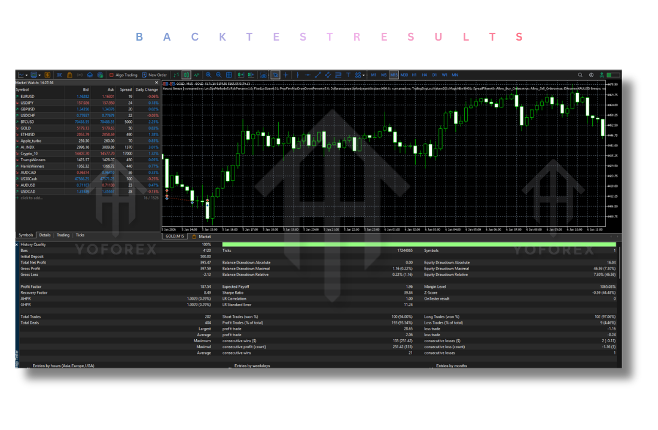Select the GOLD,M15 chart tab

coord(175,236)
